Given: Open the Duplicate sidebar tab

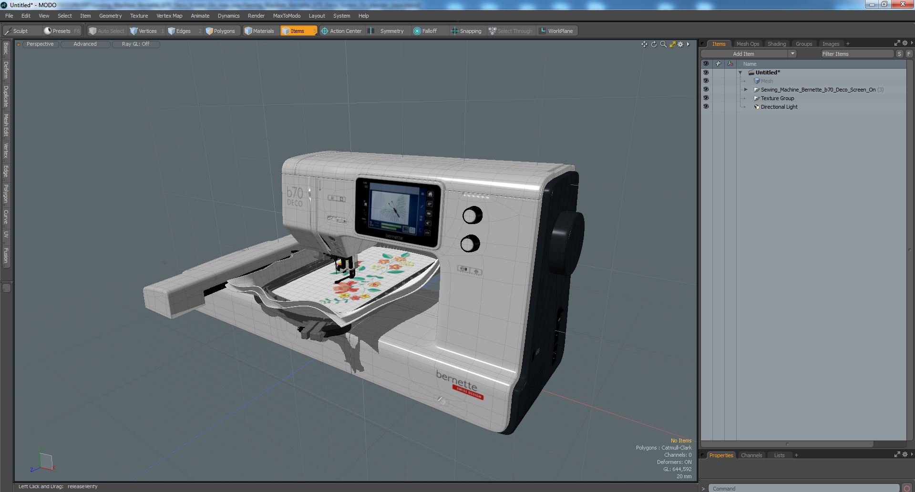Looking at the screenshot, I should tap(6, 96).
